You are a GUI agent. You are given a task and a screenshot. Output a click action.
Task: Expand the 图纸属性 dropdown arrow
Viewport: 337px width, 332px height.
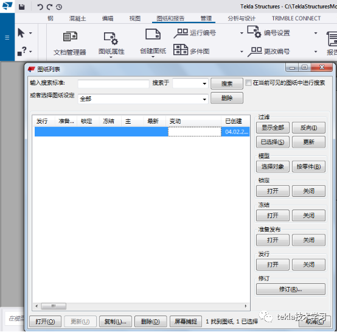coord(111,57)
